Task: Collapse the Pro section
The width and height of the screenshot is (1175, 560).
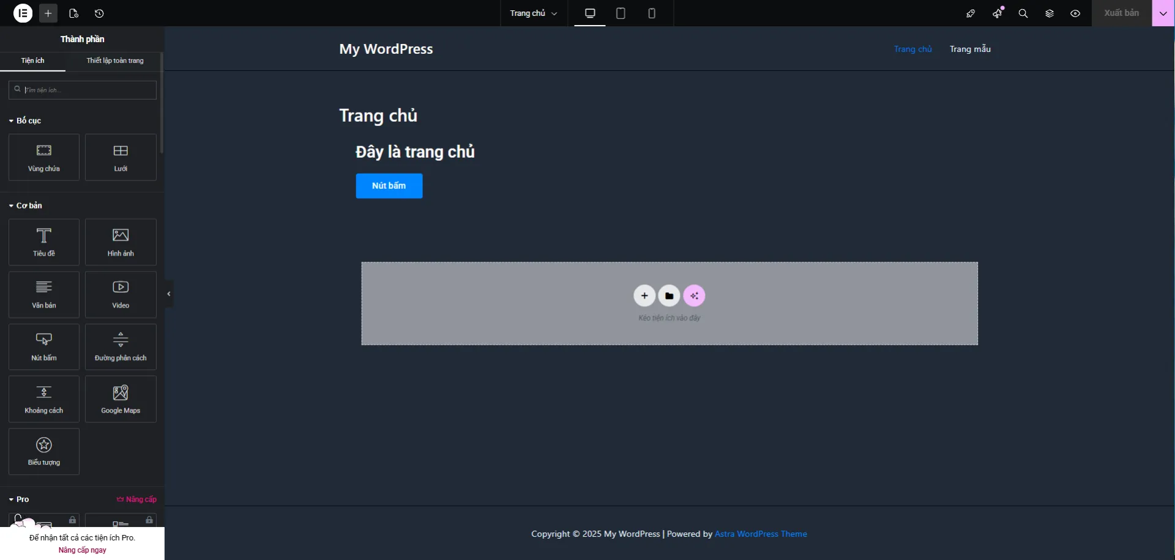Action: 19,499
